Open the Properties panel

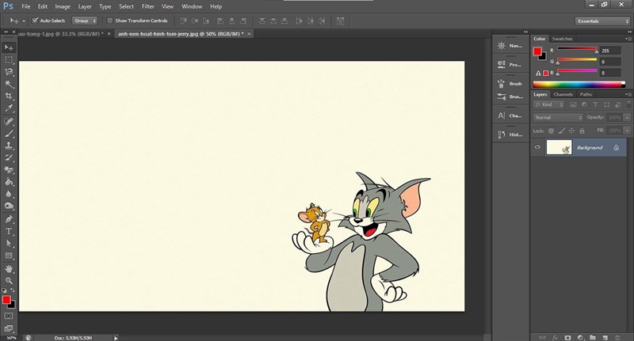510,65
